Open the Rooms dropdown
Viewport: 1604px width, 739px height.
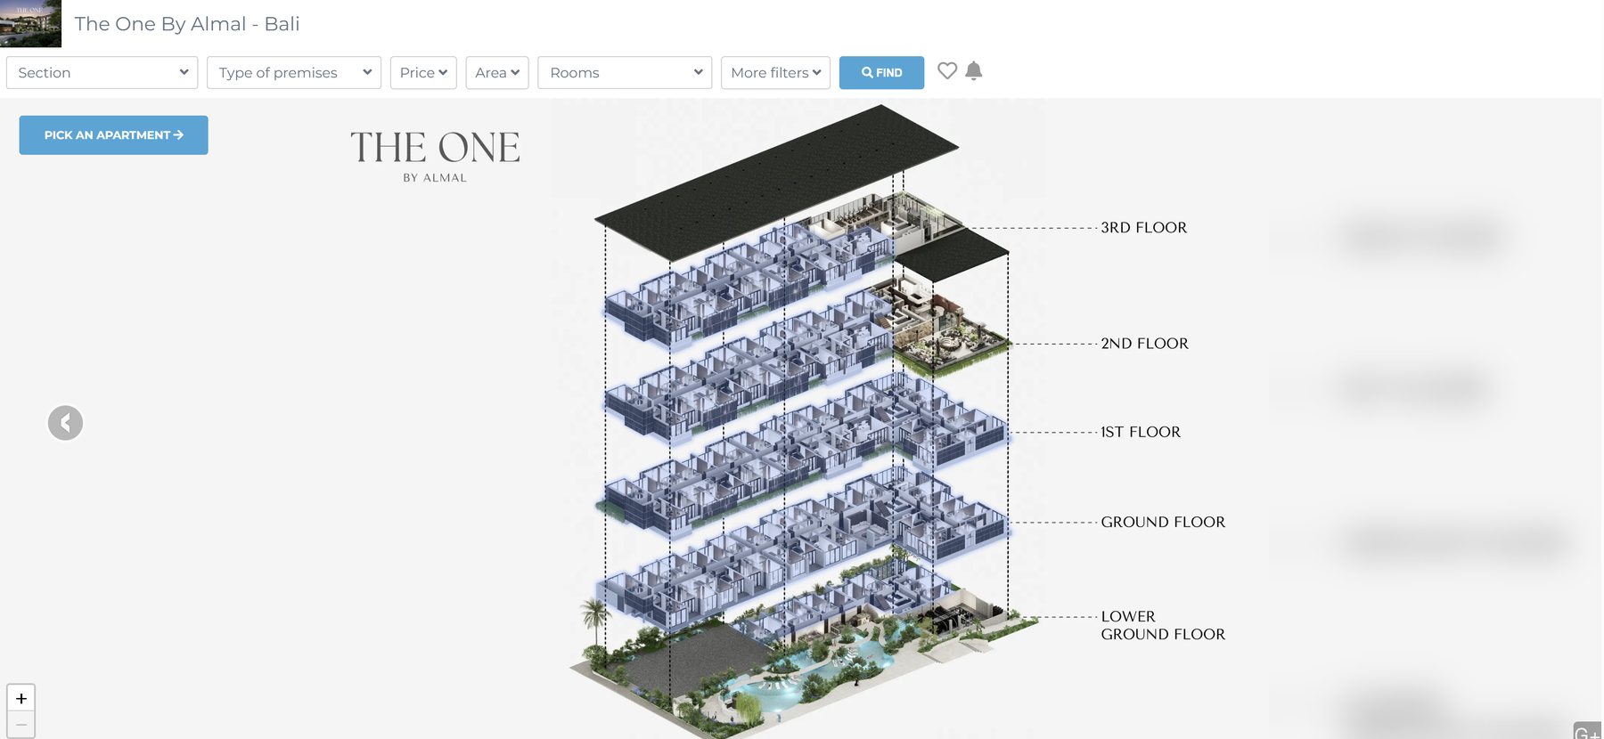click(x=625, y=73)
